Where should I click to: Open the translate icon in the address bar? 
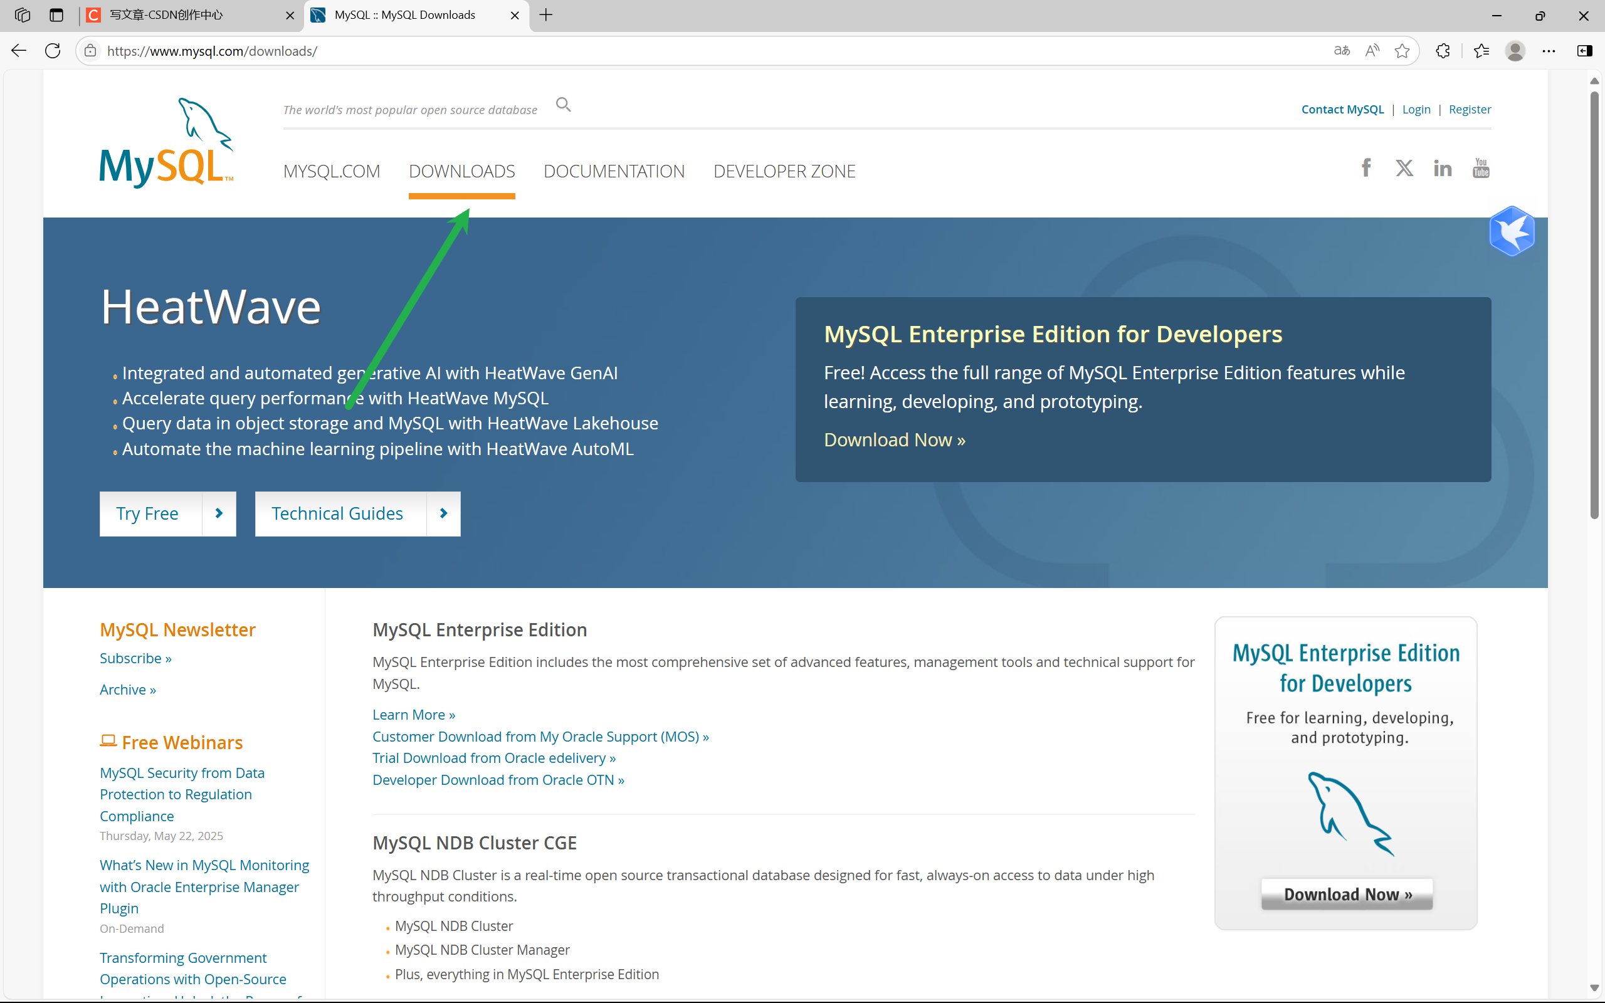coord(1341,50)
